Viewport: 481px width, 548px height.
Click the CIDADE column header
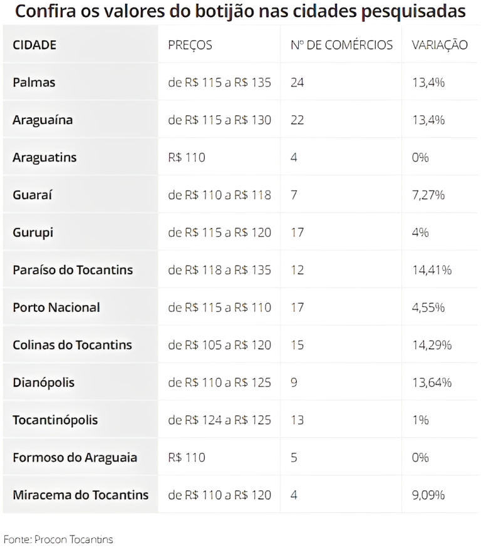[x=34, y=44]
